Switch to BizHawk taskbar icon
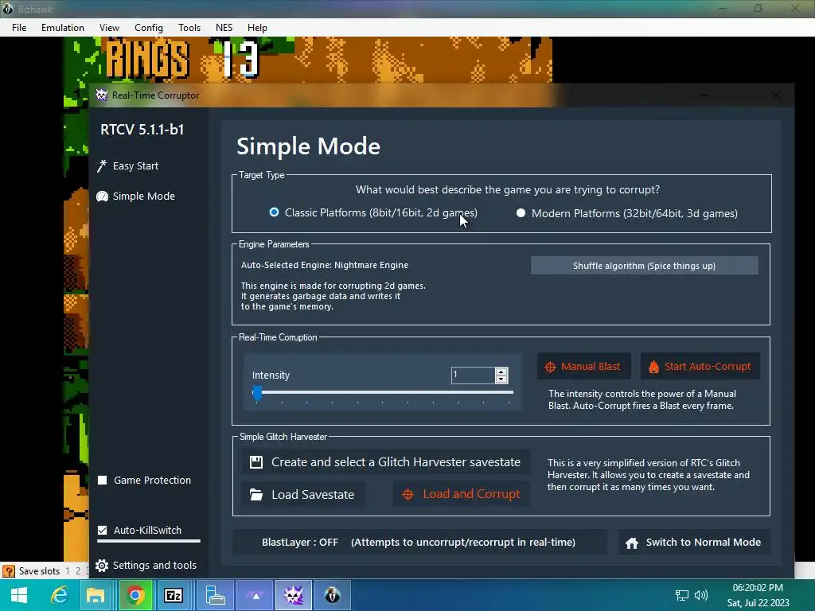This screenshot has width=815, height=611. 332,595
